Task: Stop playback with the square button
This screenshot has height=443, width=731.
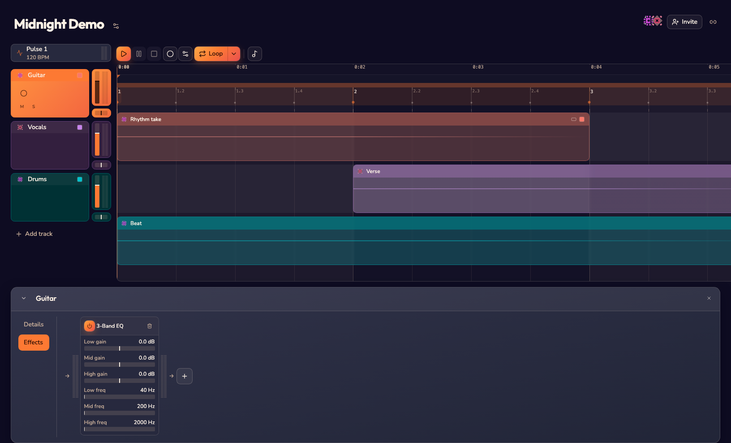Action: point(154,54)
